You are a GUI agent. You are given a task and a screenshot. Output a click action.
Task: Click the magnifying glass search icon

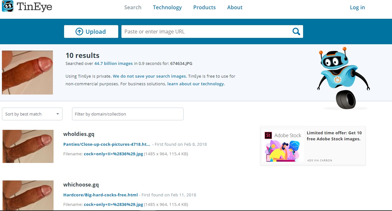pos(296,32)
